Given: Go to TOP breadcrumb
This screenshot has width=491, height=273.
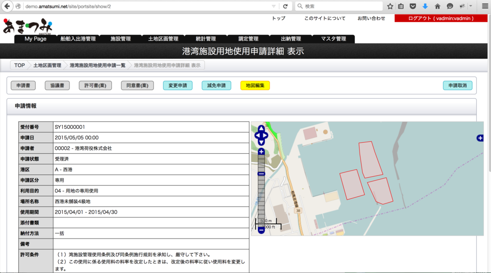Looking at the screenshot, I should point(19,65).
